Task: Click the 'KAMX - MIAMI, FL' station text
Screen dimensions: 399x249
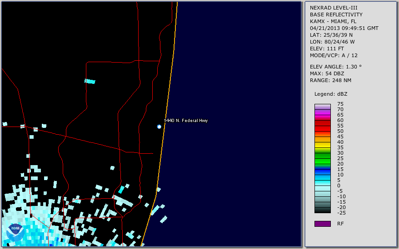Action: [x=333, y=21]
